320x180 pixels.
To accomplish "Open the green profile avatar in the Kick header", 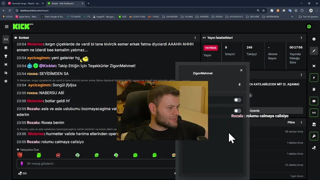I will pyautogui.click(x=309, y=26).
